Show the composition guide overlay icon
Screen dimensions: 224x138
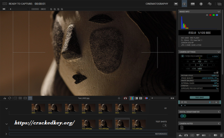coord(15,98)
